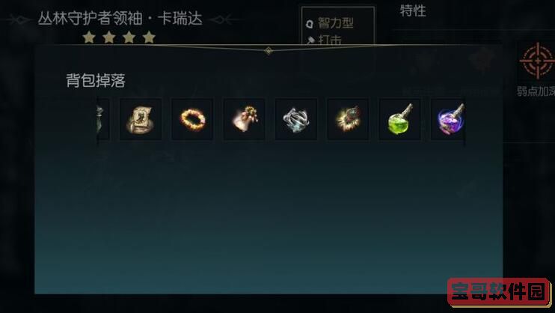
Task: Click boss name 丛林守护者领袖·卡瑞达
Action: pos(120,19)
